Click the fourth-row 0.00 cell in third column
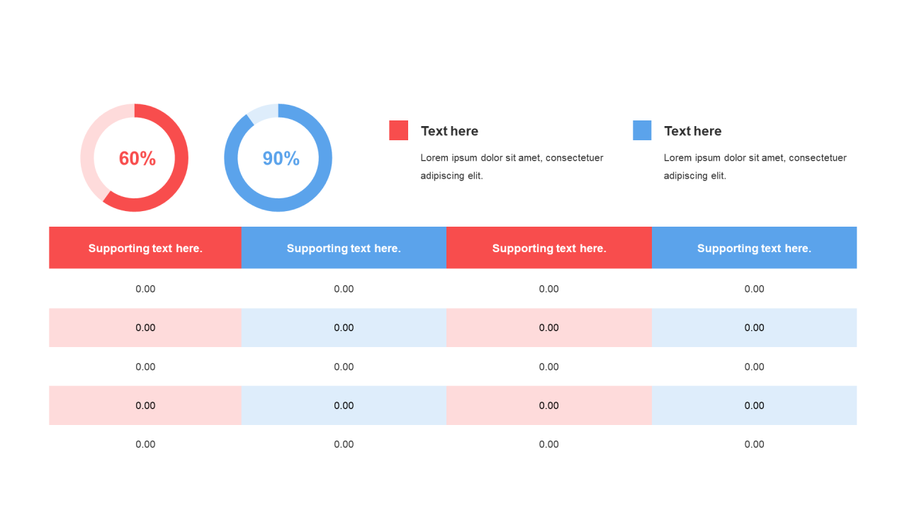907x510 pixels. tap(549, 406)
